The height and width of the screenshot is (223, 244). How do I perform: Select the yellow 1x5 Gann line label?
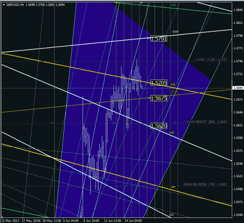coord(173,85)
